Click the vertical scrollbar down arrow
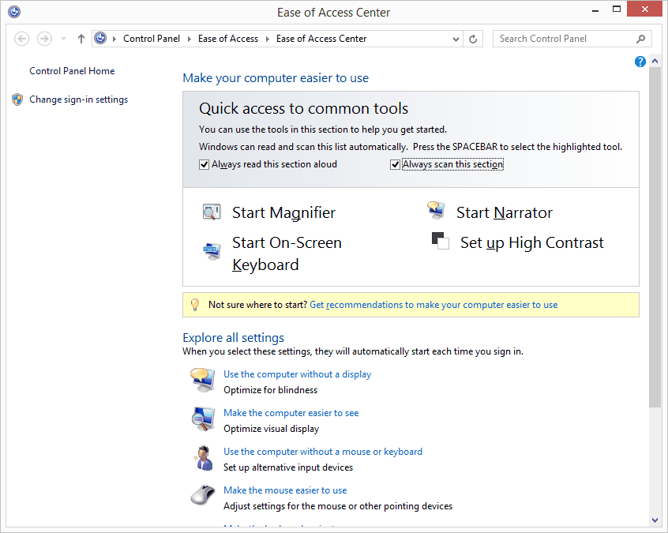The width and height of the screenshot is (668, 533). click(655, 520)
